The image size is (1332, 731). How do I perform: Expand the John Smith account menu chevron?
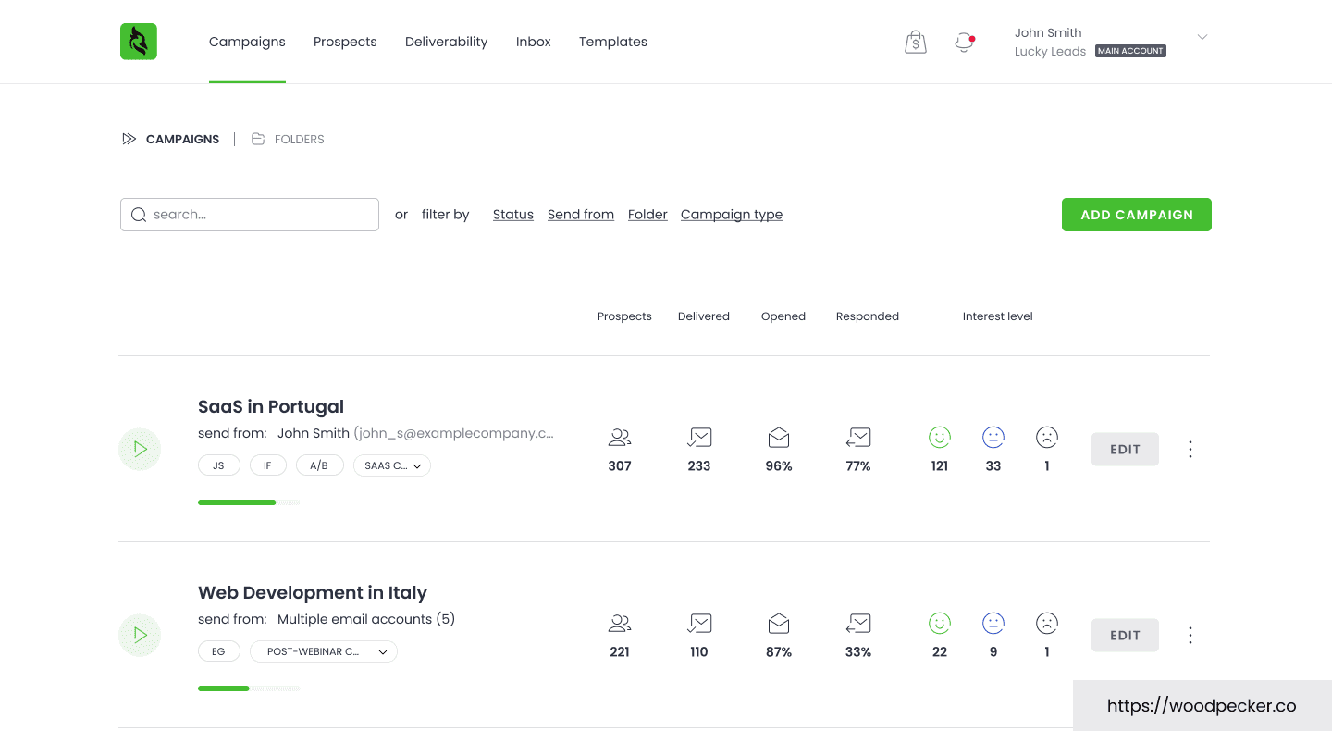point(1201,37)
